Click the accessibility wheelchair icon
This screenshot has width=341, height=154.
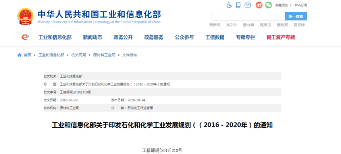tap(229, 5)
